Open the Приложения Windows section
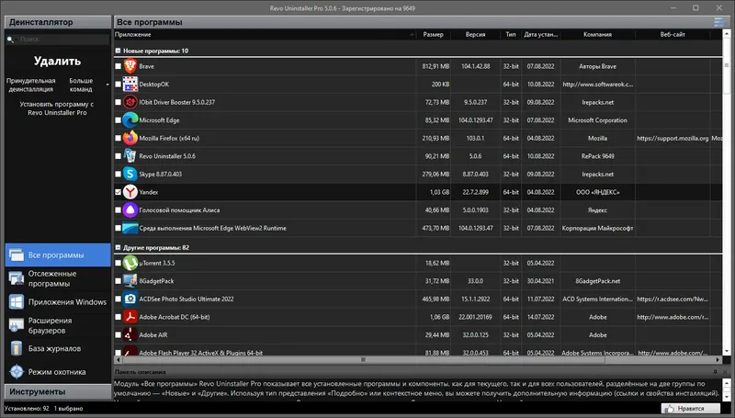Viewport: 735px width, 418px height. click(x=58, y=301)
